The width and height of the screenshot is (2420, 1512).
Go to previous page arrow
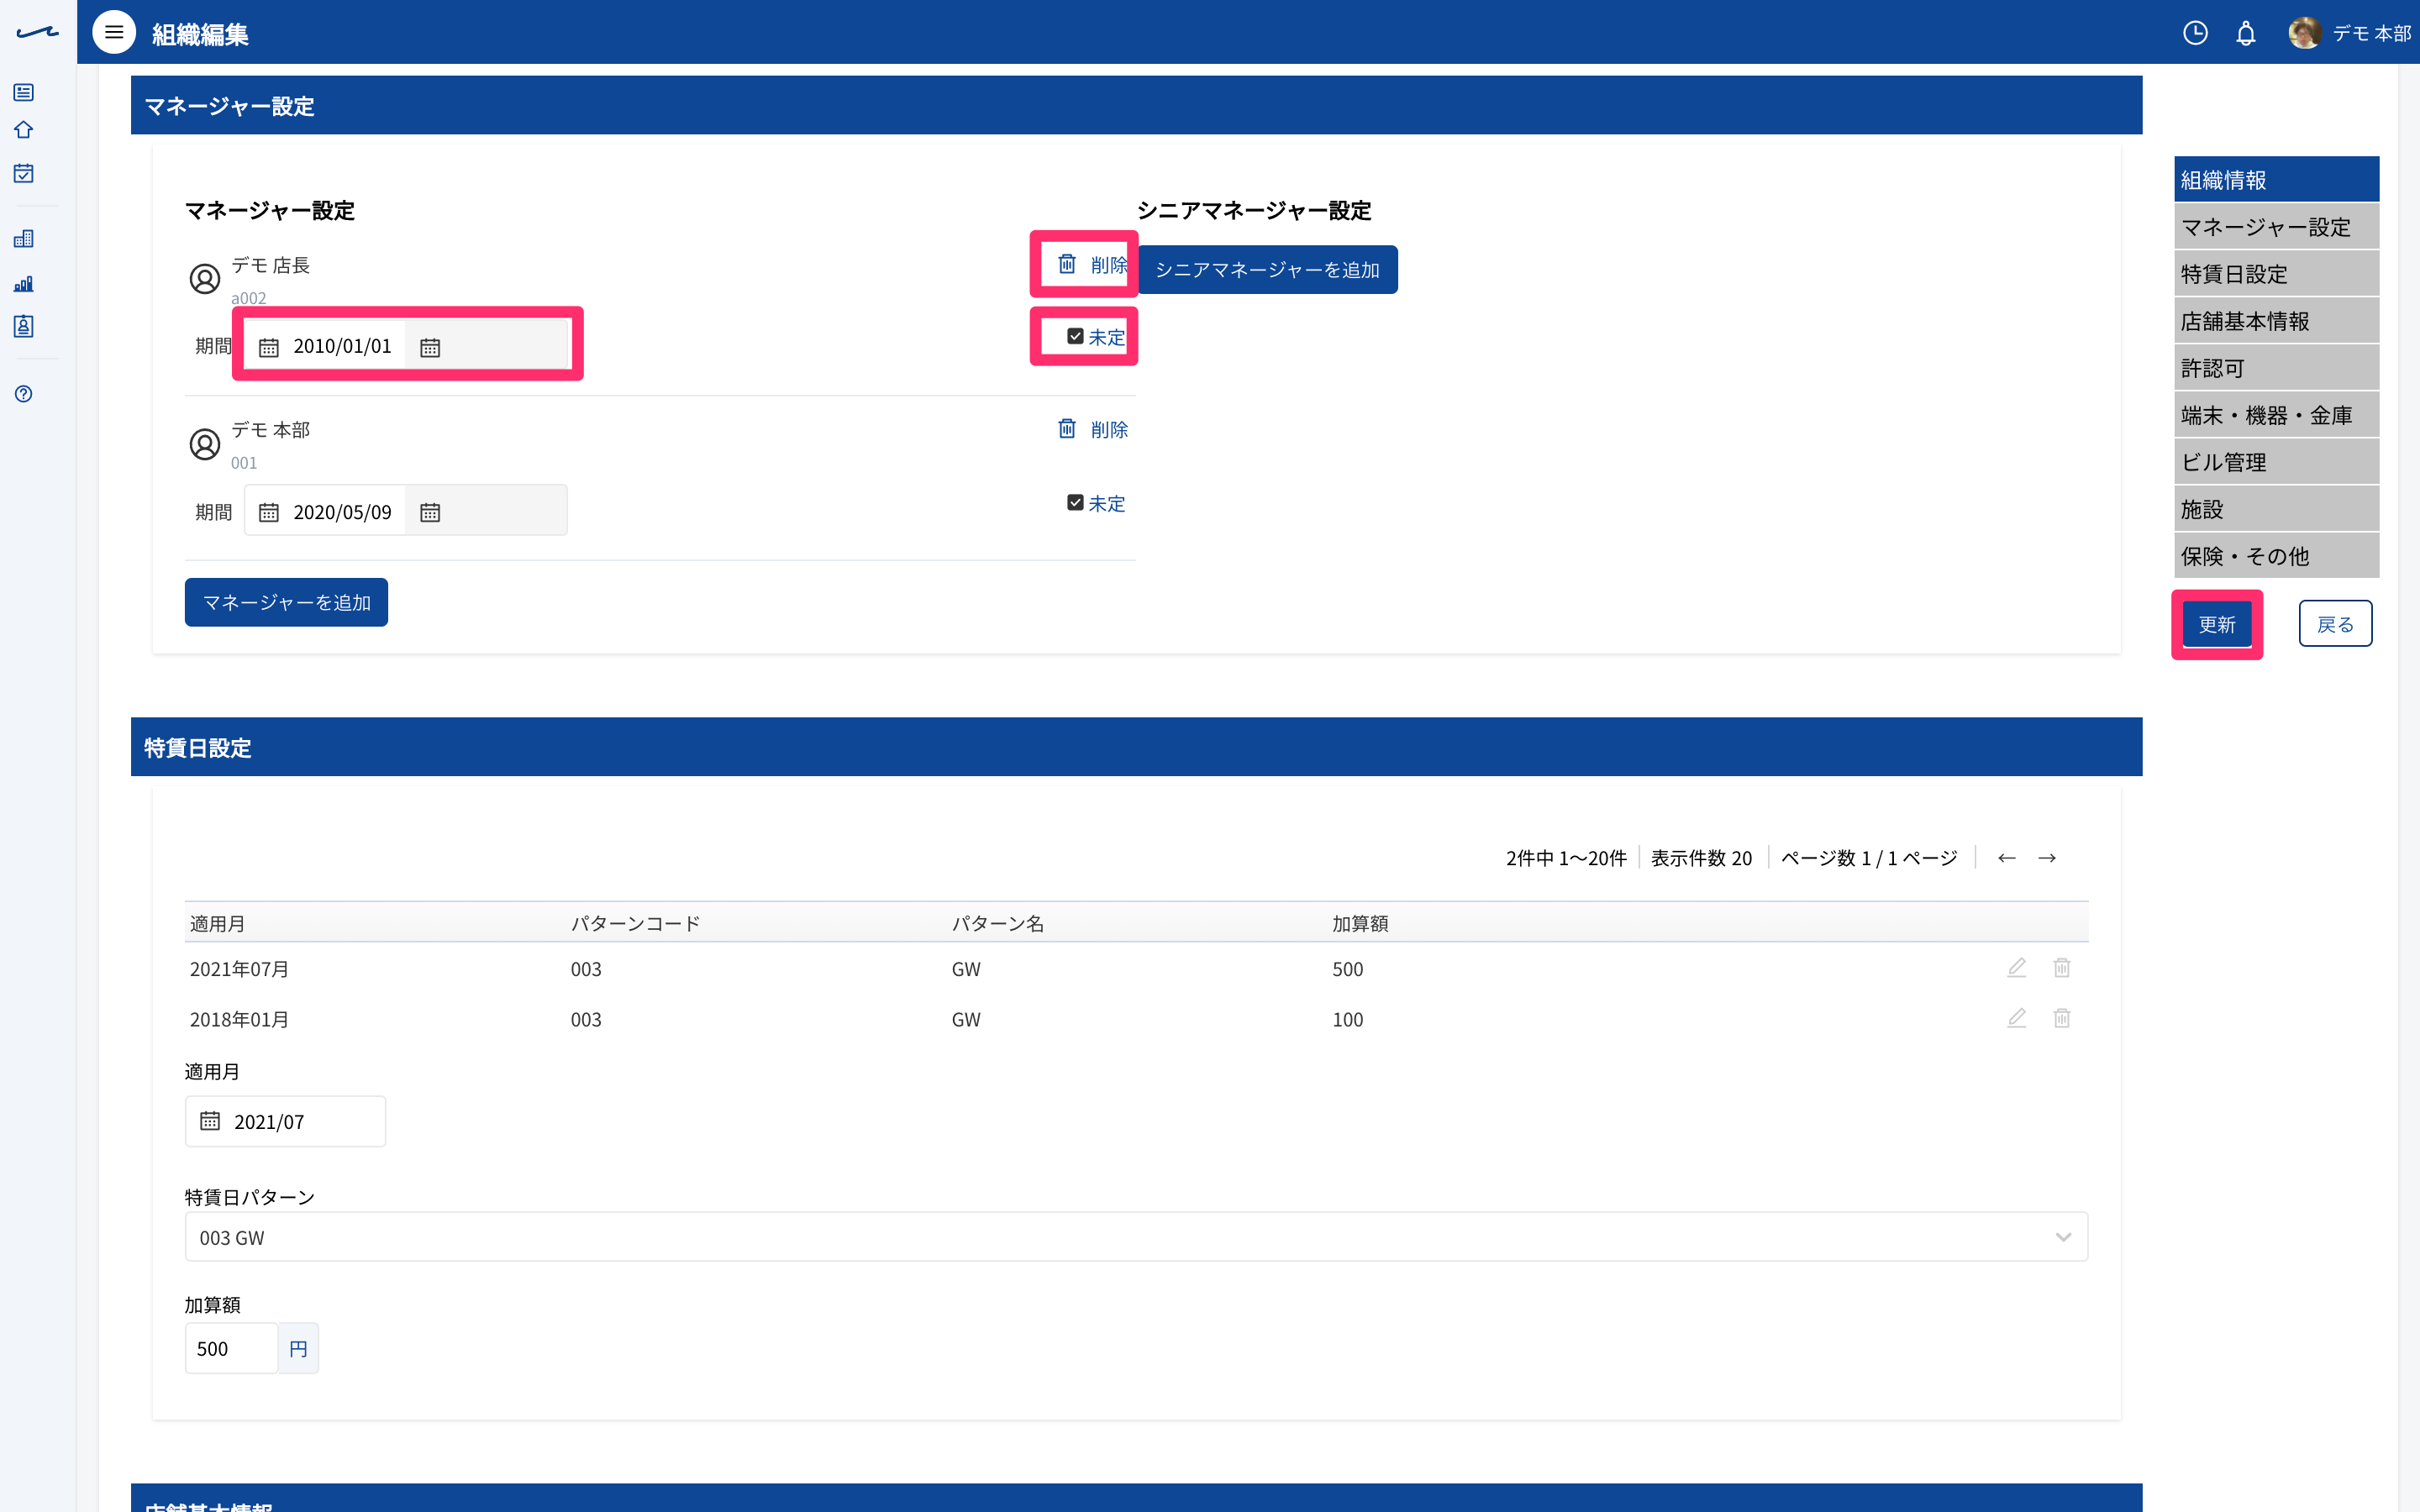(2006, 858)
